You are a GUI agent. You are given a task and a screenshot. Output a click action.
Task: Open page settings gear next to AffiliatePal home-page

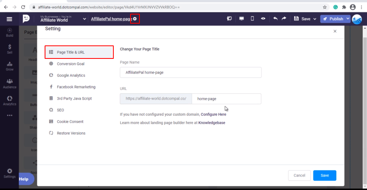pos(135,19)
